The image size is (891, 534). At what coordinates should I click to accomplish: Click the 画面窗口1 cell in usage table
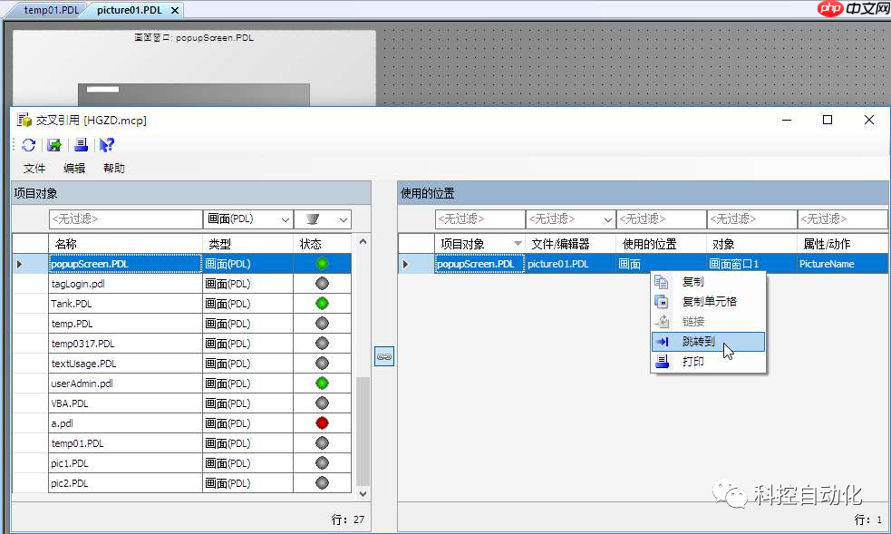[751, 264]
